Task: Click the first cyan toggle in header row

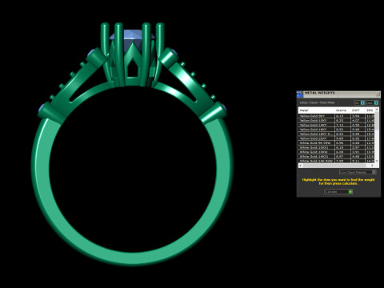Action: [362, 102]
